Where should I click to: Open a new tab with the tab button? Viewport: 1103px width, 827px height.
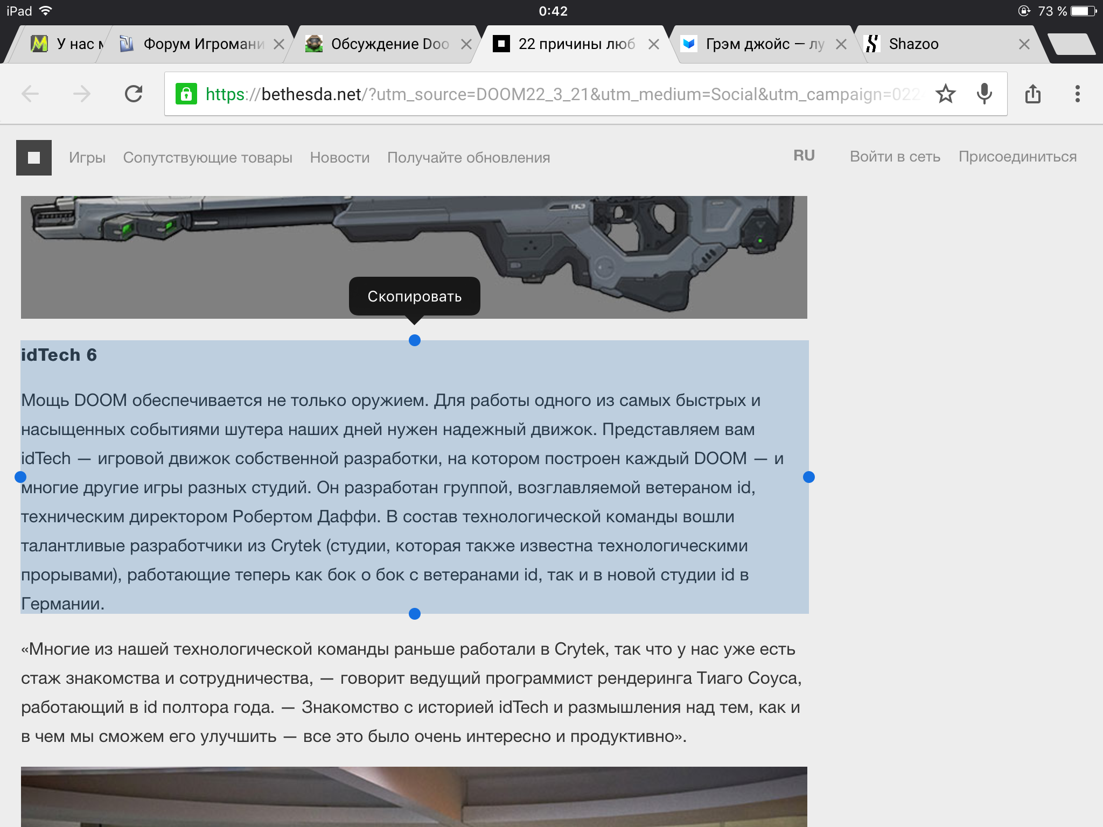pos(1073,44)
